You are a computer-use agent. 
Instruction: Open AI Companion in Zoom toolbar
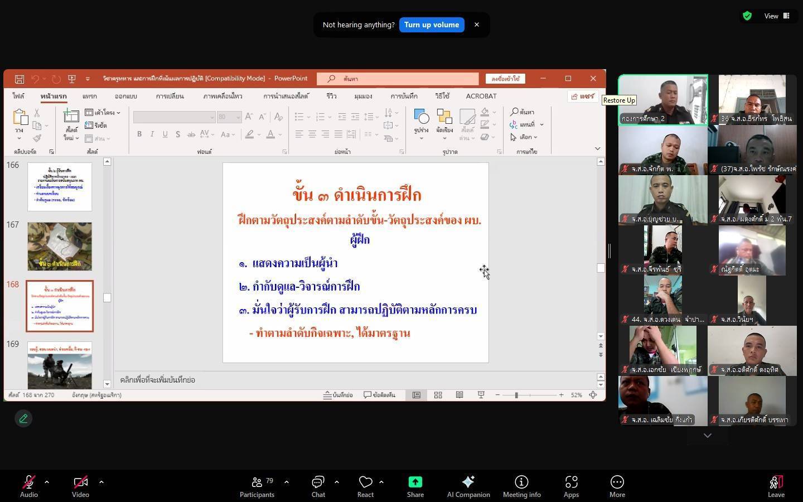[x=468, y=482]
